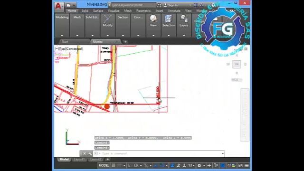
Task: Click the binoculars search icon
Action: coord(159,5)
